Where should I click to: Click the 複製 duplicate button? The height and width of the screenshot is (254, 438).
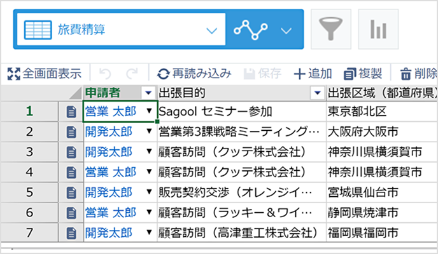[362, 74]
